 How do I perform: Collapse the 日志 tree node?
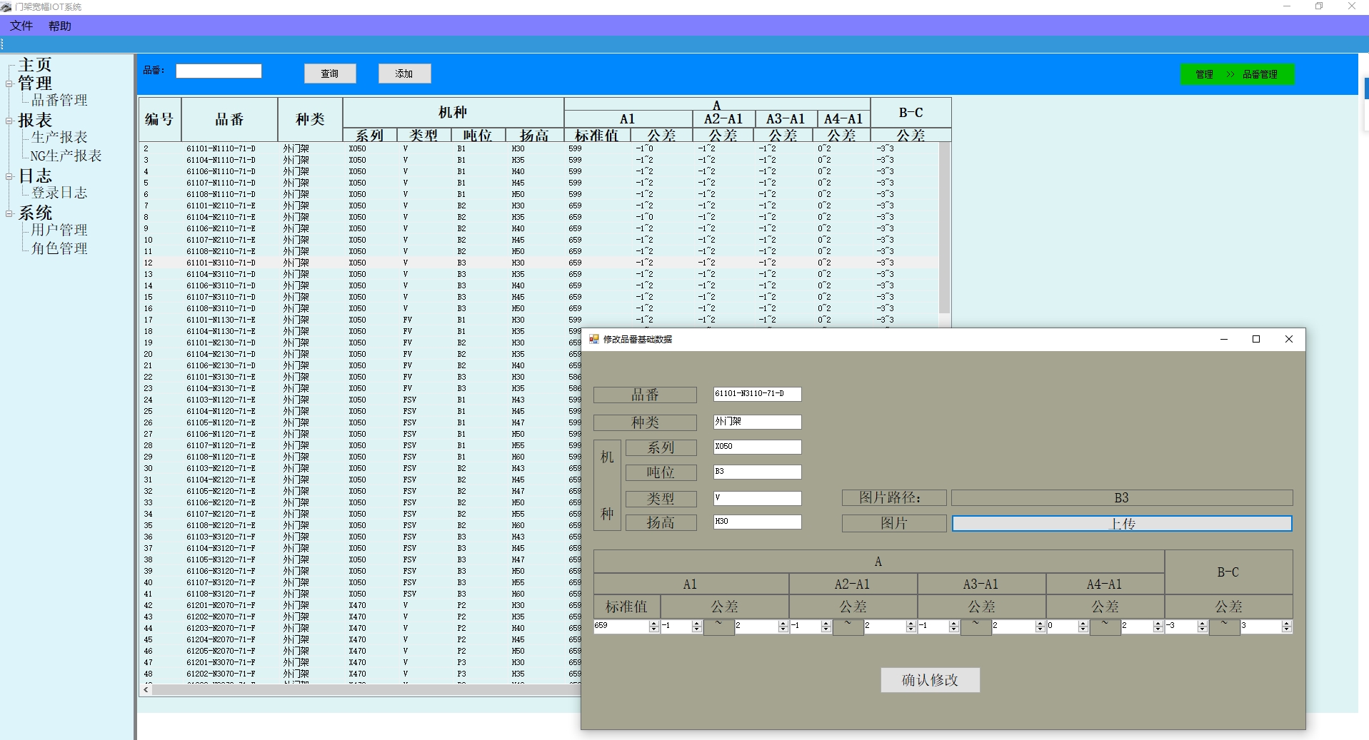[9, 176]
